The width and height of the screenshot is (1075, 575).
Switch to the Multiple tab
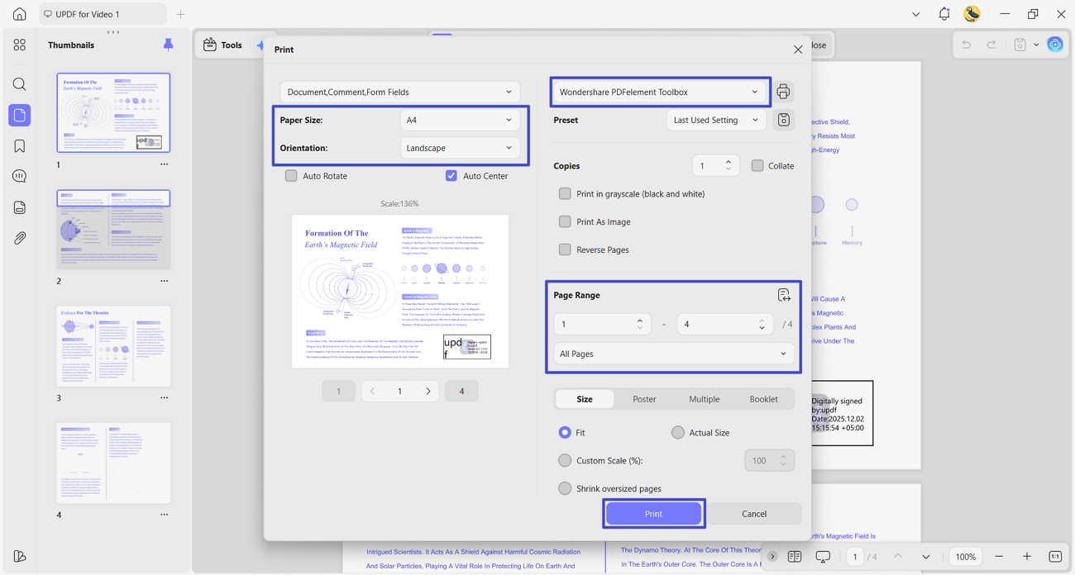704,399
